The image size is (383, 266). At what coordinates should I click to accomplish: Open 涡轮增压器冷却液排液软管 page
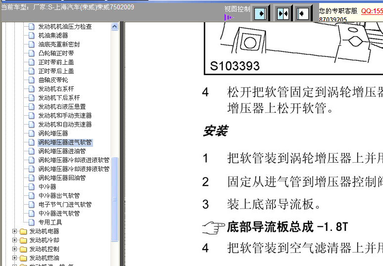click(74, 169)
